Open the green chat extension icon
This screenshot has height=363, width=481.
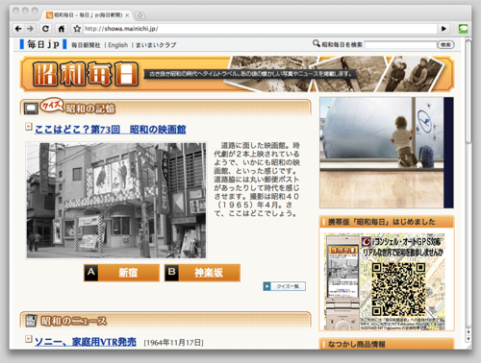(x=463, y=29)
